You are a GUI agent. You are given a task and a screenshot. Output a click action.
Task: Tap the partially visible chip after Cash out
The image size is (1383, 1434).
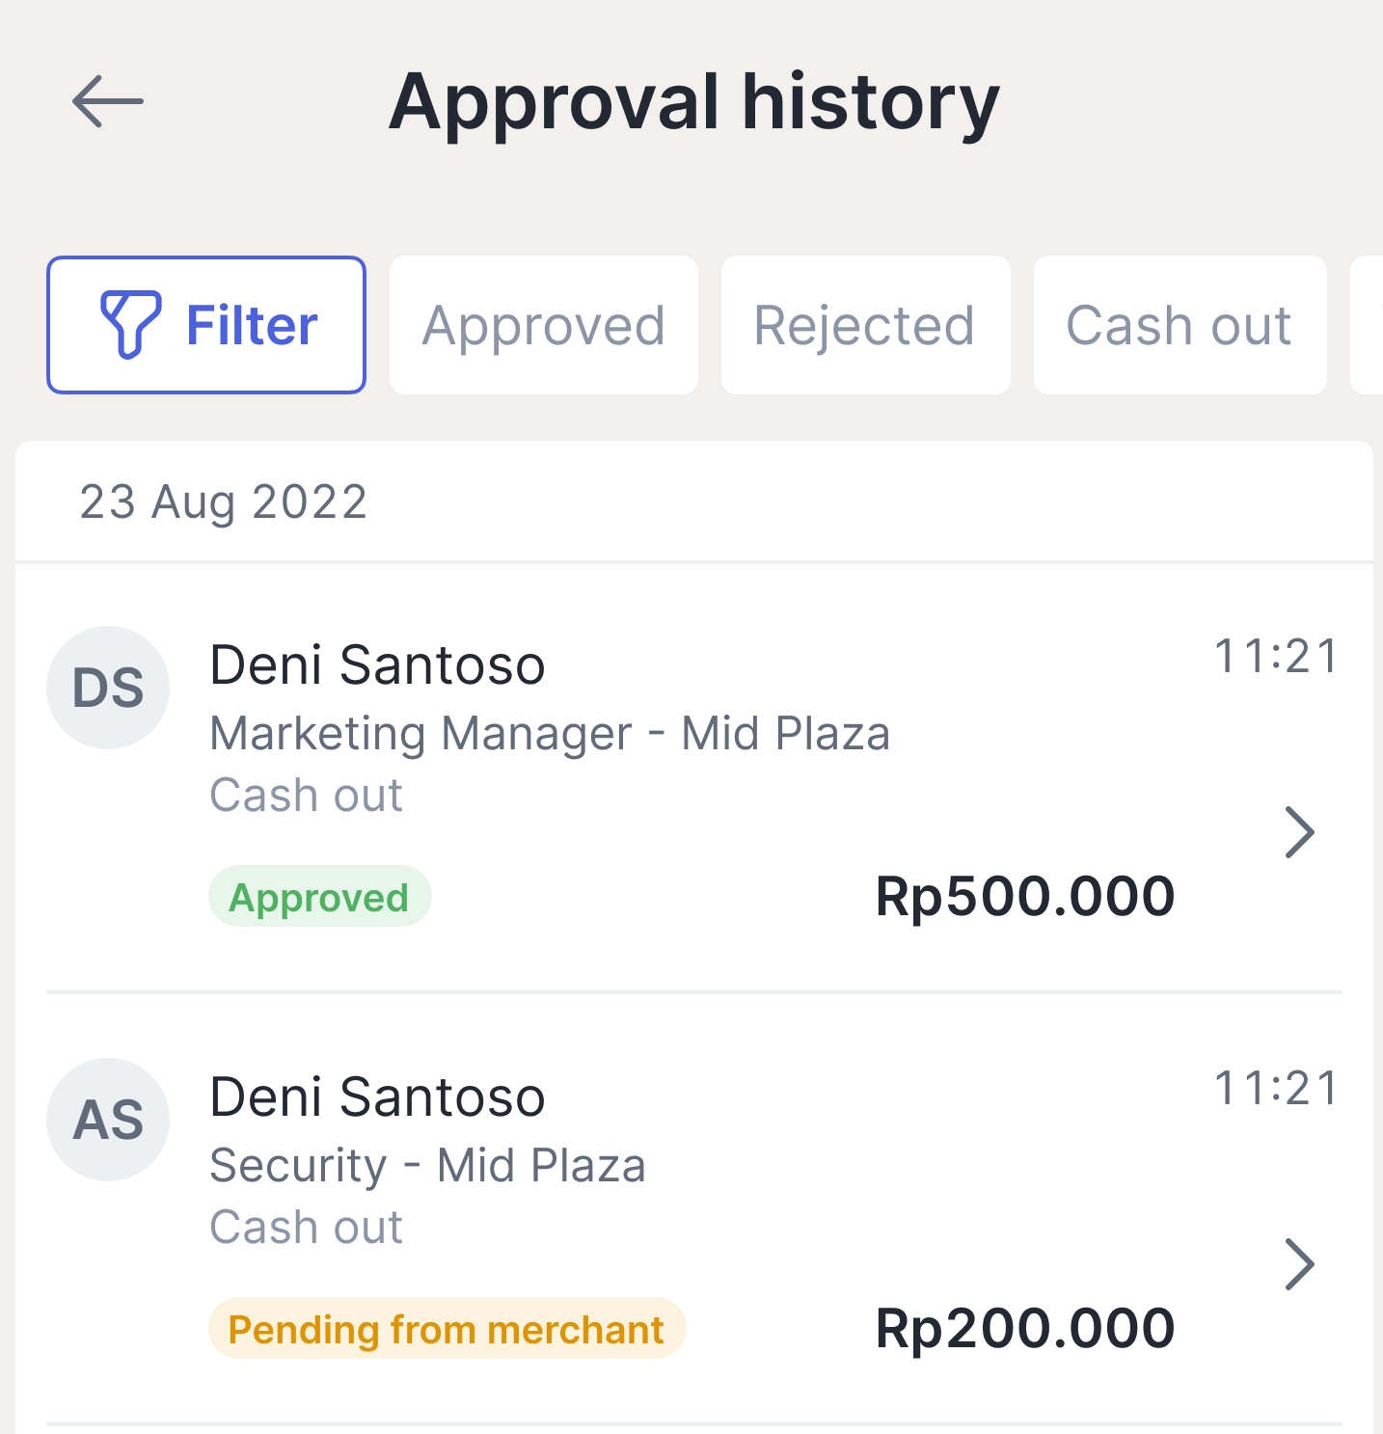[1368, 325]
